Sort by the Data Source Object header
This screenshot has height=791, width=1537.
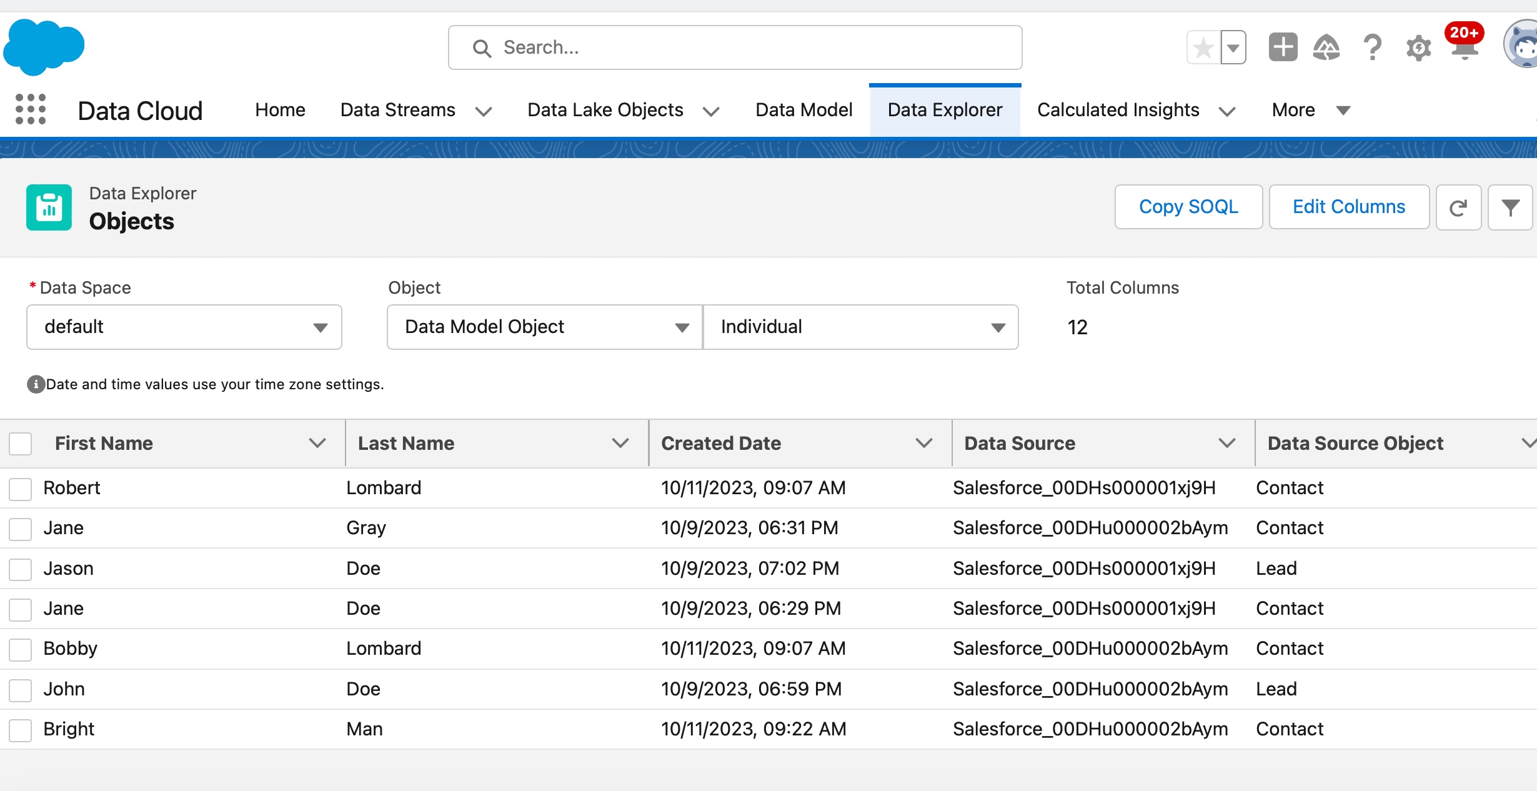(x=1355, y=443)
